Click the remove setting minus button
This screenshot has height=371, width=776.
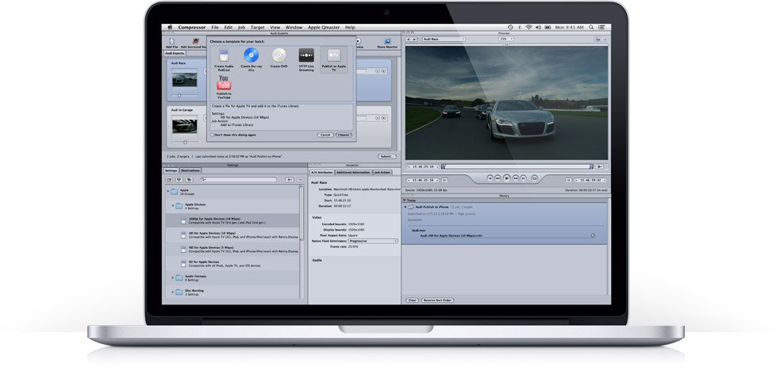point(300,180)
